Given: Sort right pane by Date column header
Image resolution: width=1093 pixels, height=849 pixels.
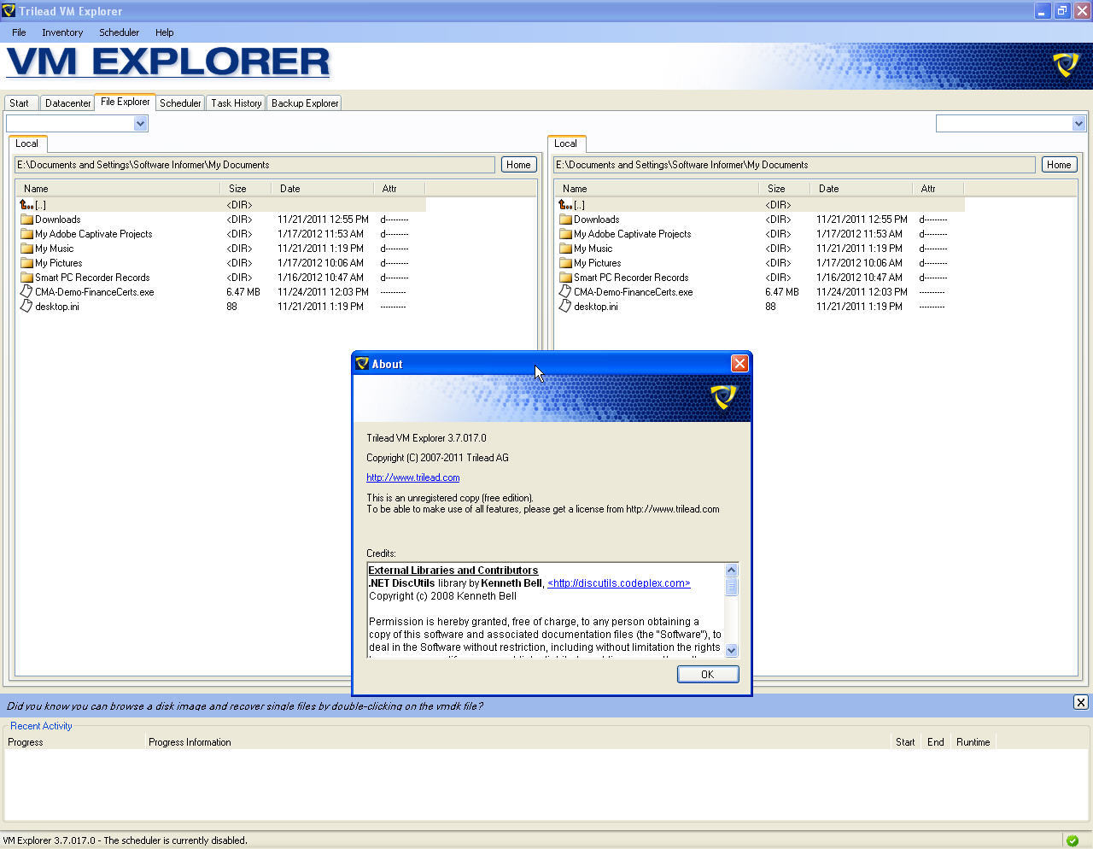Looking at the screenshot, I should tap(862, 189).
